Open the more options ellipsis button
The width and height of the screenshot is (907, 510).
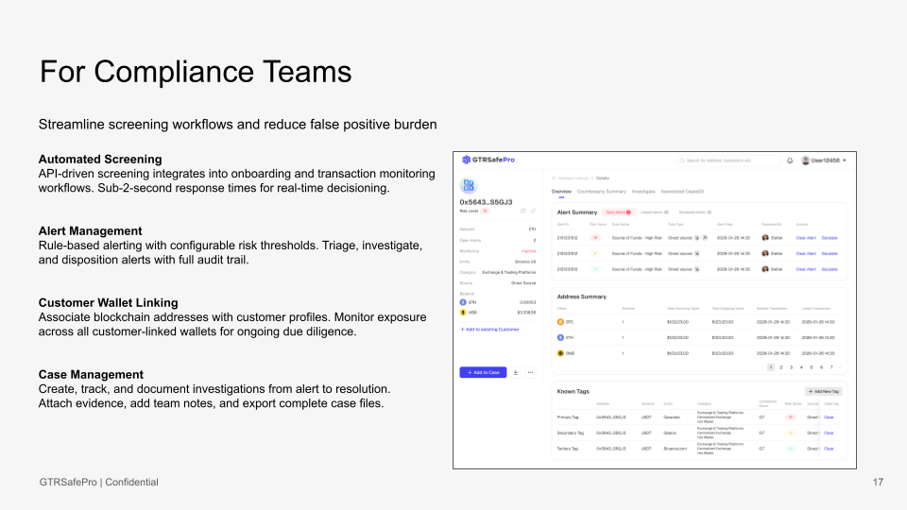530,372
